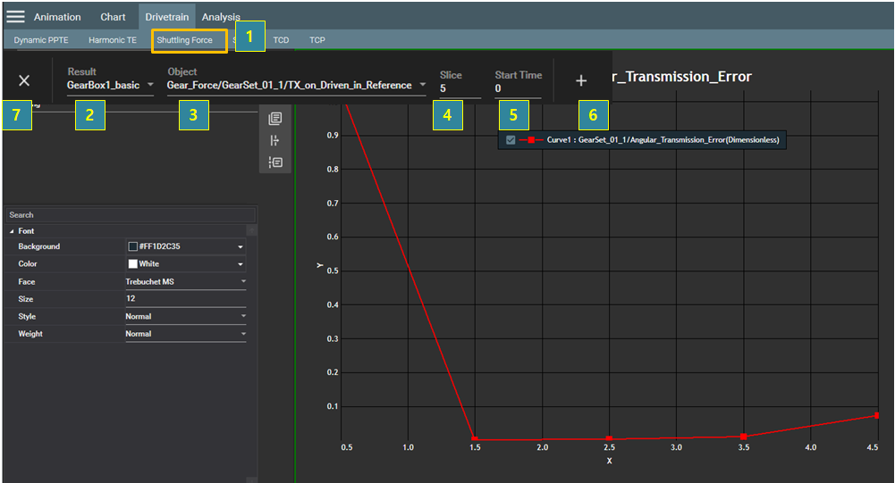This screenshot has height=483, width=895.
Task: Click the red Curve1 legend line marker
Action: pyautogui.click(x=530, y=141)
